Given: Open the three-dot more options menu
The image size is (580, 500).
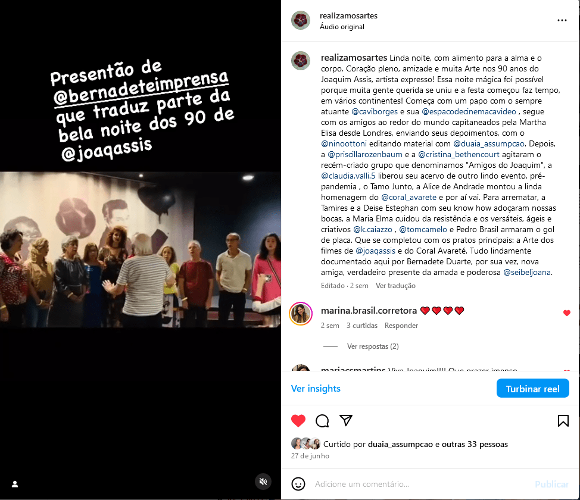Looking at the screenshot, I should pyautogui.click(x=562, y=20).
